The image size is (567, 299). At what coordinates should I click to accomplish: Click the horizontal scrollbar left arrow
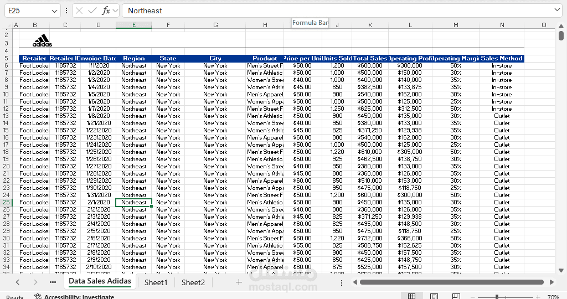click(x=355, y=282)
